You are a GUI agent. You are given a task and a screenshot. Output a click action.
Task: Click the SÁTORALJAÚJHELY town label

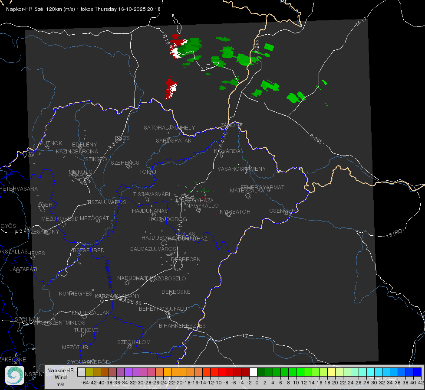[x=169, y=127]
